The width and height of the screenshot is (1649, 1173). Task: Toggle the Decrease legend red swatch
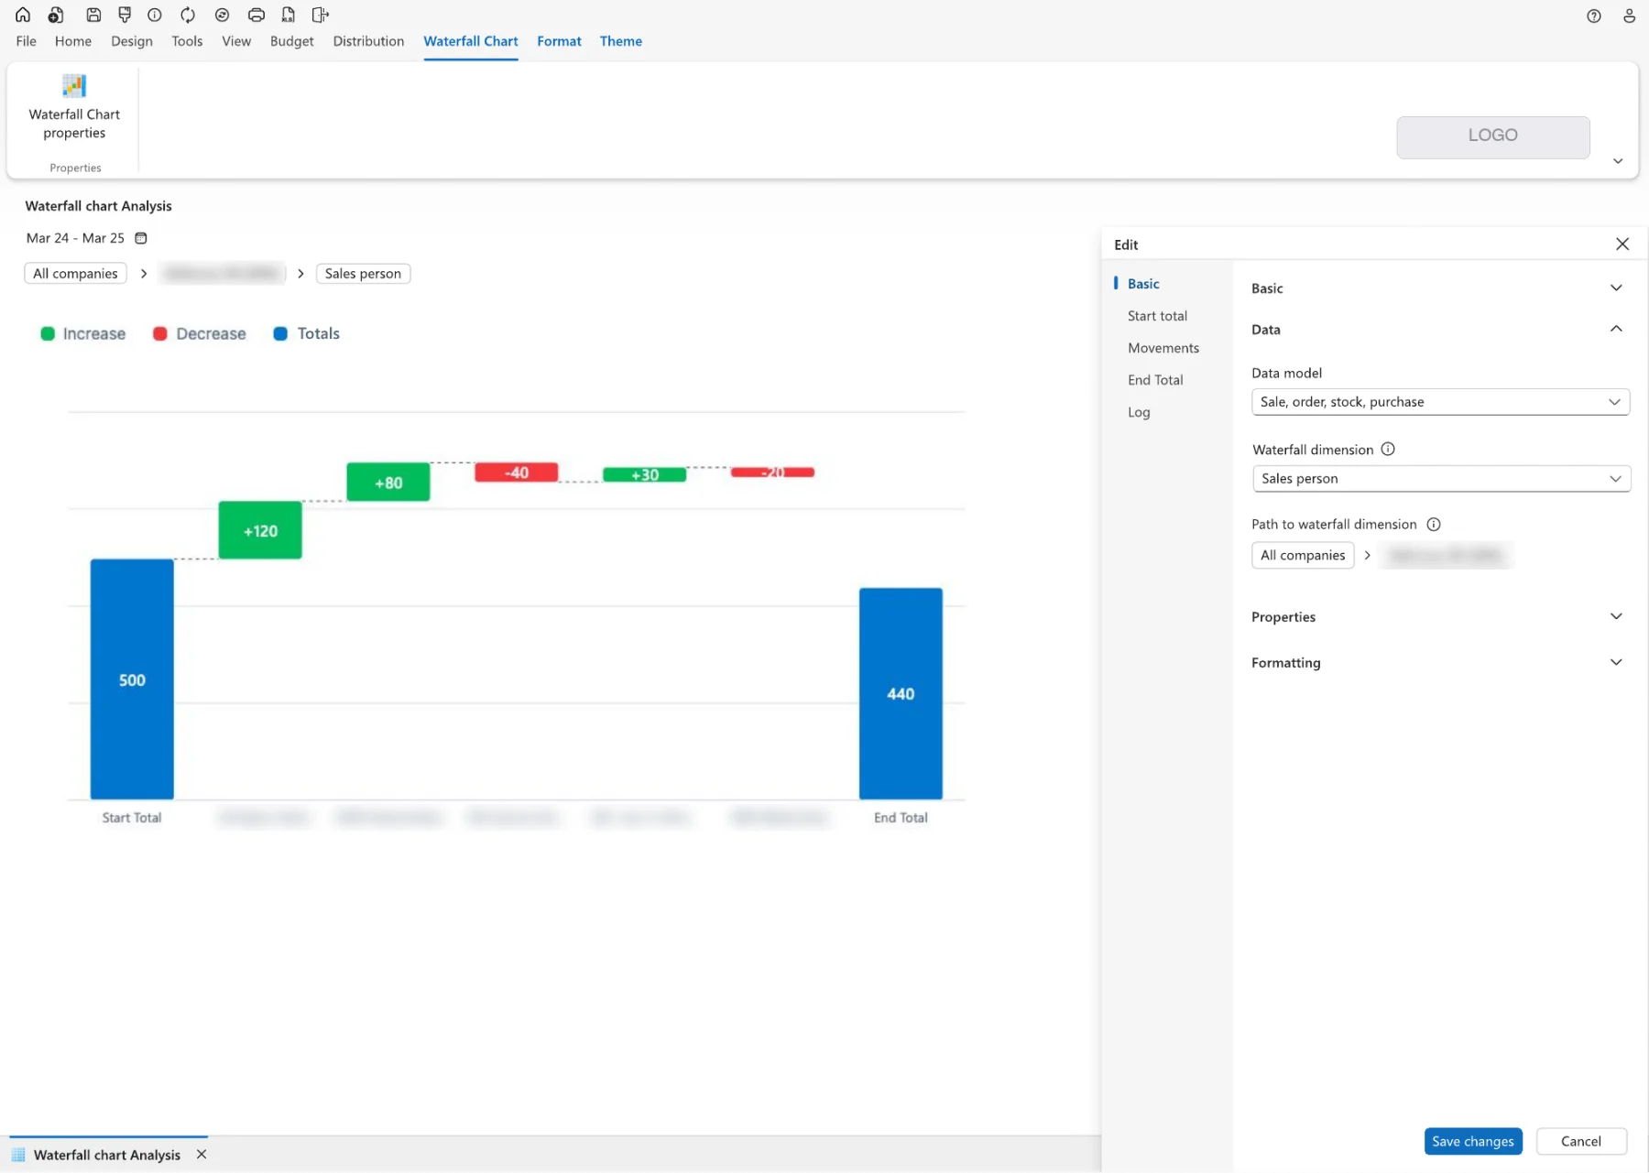pos(159,333)
